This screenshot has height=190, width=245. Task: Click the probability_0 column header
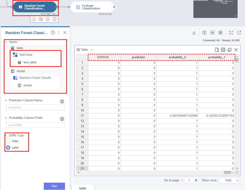point(177,57)
